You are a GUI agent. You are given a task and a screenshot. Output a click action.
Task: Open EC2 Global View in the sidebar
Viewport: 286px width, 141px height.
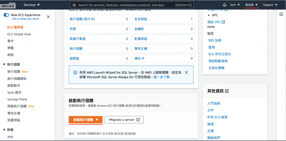click(x=19, y=34)
